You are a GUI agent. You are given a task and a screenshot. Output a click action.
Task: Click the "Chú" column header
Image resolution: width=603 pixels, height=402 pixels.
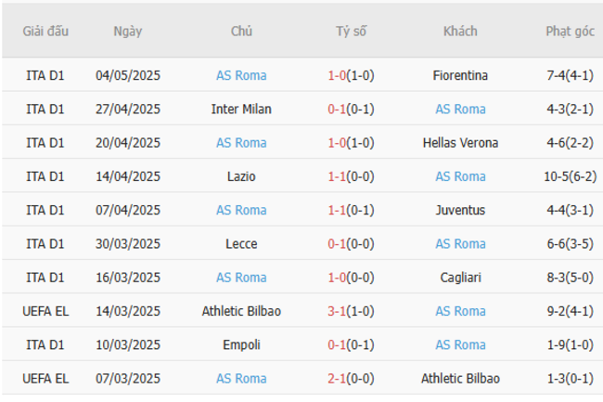click(x=241, y=31)
